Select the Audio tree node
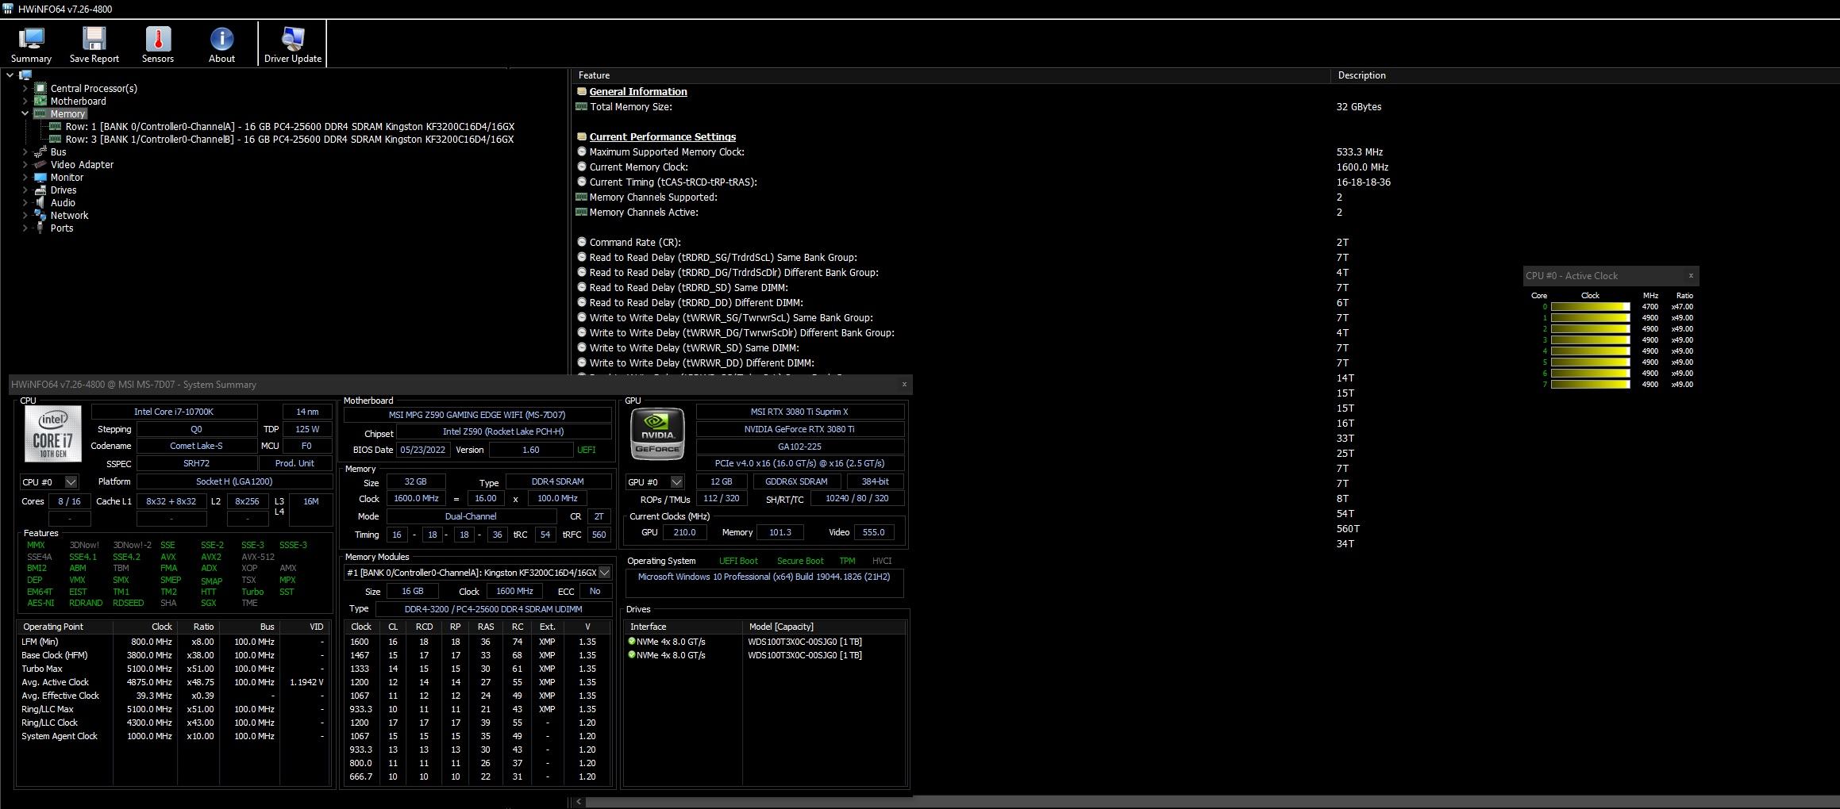This screenshot has height=809, width=1840. [63, 202]
